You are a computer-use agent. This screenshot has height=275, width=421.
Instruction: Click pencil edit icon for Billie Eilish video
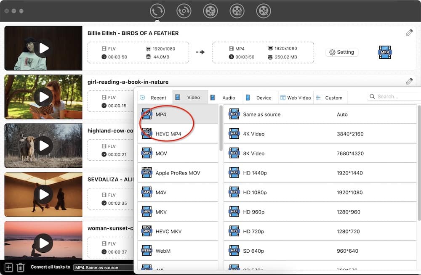click(x=409, y=33)
